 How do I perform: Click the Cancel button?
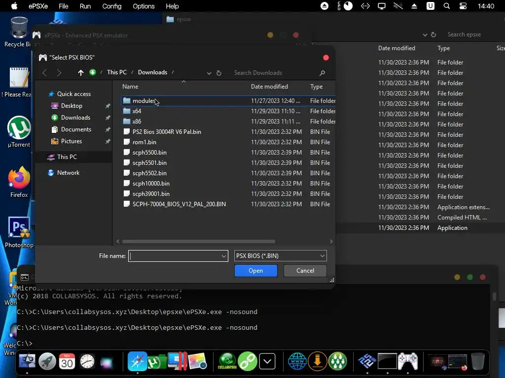305,271
